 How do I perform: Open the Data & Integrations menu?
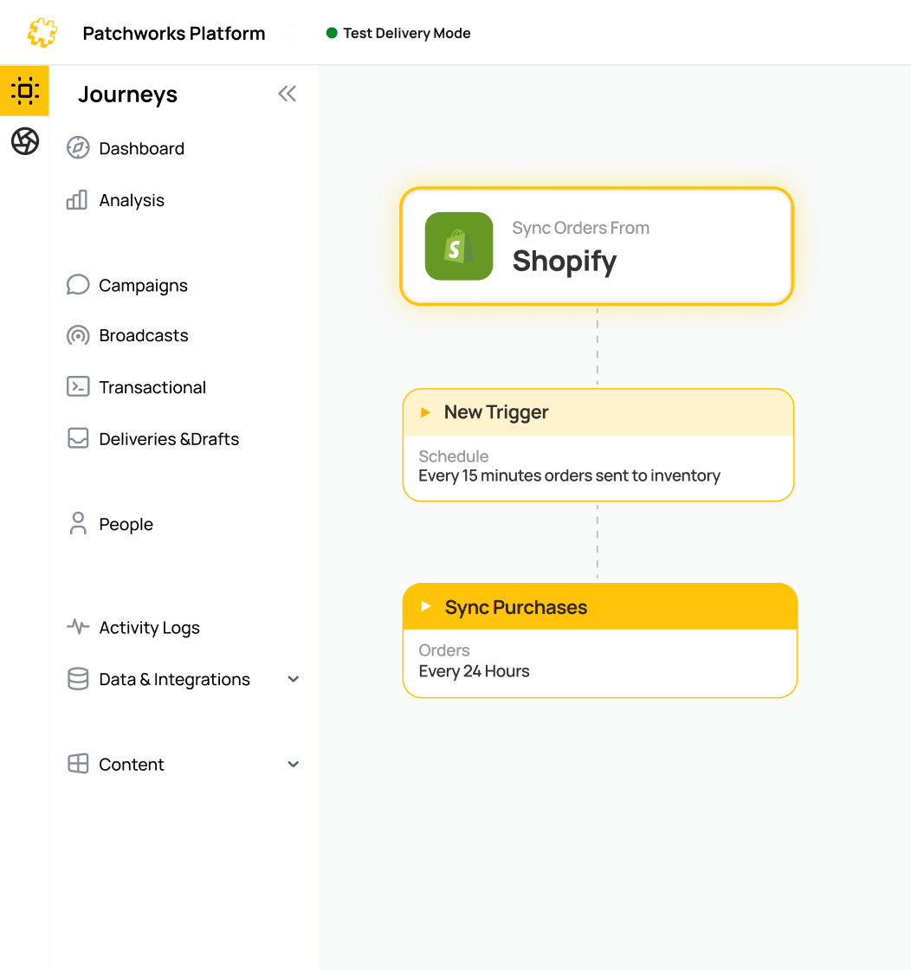point(174,680)
